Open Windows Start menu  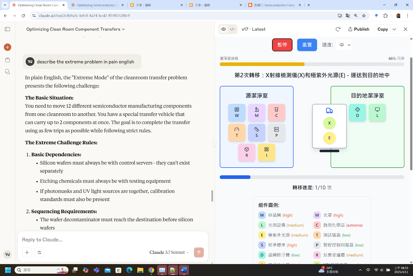[8, 270]
